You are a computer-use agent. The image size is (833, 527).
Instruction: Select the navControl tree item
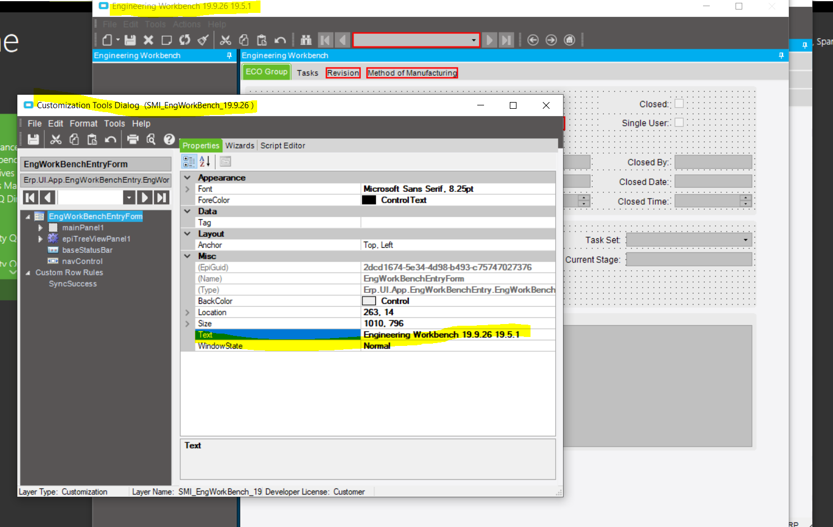coord(82,261)
